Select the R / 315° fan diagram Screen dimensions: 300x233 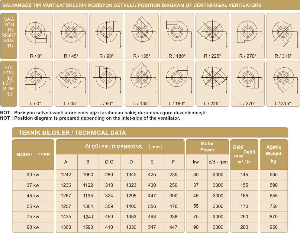point(283,36)
